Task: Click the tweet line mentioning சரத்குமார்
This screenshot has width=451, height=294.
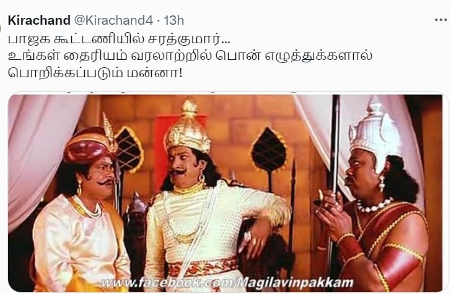Action: tap(119, 40)
